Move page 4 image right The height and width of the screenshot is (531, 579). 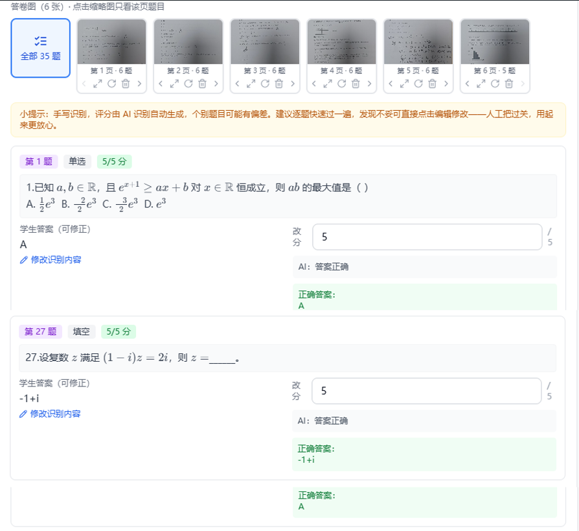[x=369, y=84]
